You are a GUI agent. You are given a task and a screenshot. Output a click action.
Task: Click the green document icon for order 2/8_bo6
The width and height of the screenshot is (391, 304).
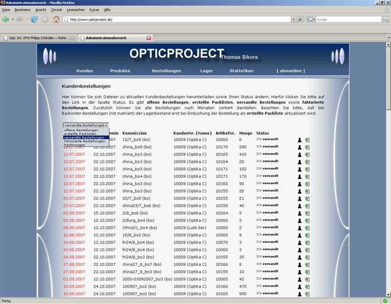click(x=307, y=213)
